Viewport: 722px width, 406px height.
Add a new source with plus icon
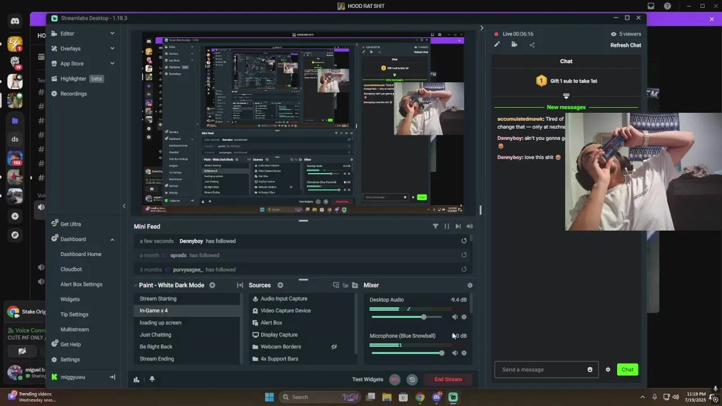[x=280, y=285]
